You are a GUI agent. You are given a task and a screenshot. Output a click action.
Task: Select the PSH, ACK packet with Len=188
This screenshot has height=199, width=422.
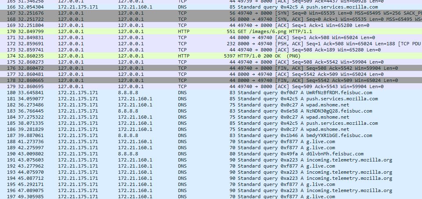pyautogui.click(x=211, y=44)
